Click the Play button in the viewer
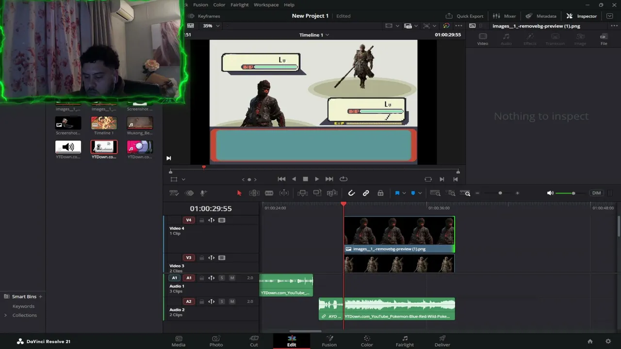 tap(317, 179)
